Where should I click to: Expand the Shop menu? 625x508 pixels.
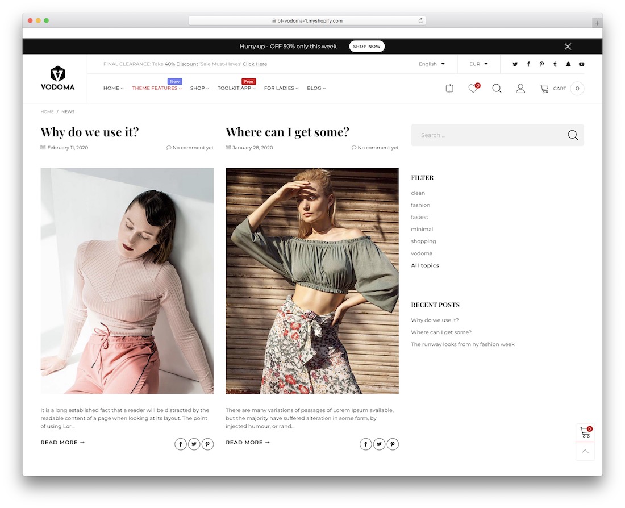click(199, 89)
